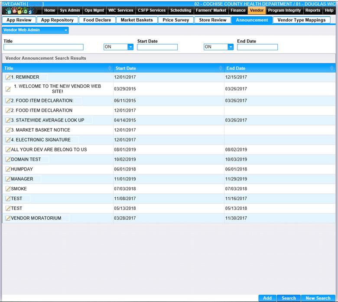Image resolution: width=338 pixels, height=302 pixels.
Task: Switch to Price Survey tab
Action: (176, 20)
